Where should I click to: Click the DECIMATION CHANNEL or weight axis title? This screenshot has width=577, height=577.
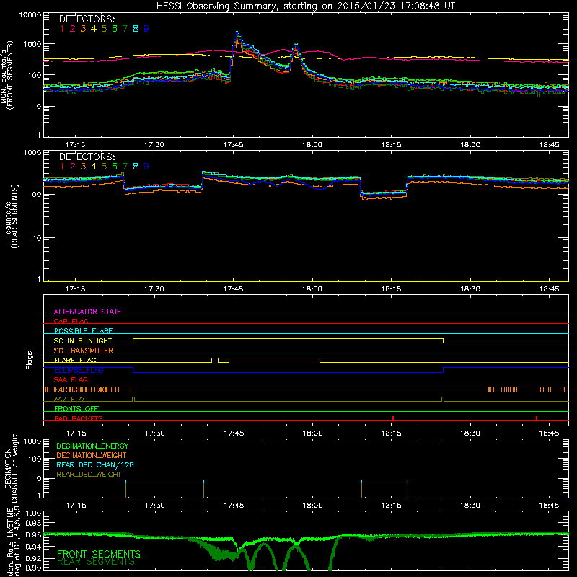click(11, 468)
